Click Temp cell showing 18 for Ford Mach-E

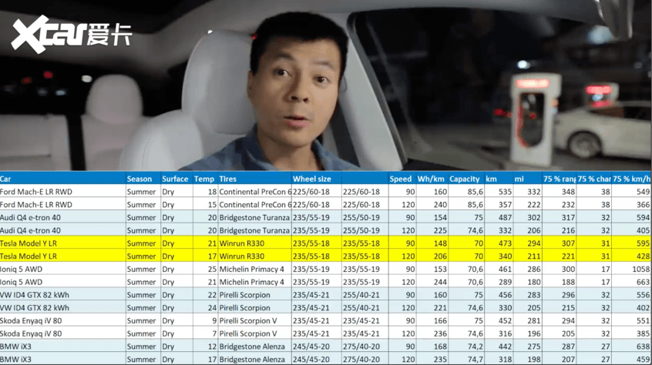pyautogui.click(x=213, y=192)
